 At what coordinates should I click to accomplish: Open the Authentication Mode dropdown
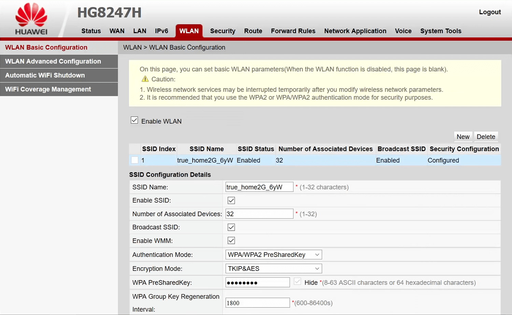pyautogui.click(x=273, y=255)
